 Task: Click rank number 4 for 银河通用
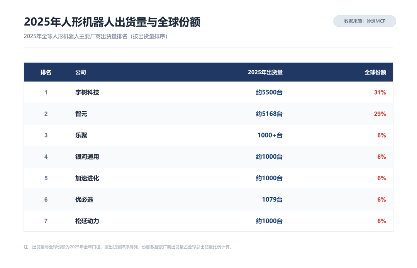coord(46,157)
